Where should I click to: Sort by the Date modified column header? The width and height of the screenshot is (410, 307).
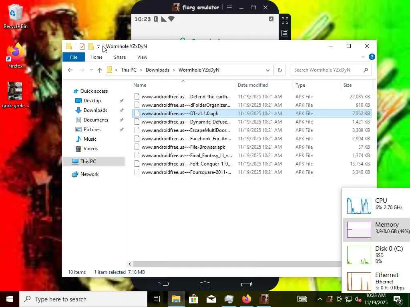point(264,85)
